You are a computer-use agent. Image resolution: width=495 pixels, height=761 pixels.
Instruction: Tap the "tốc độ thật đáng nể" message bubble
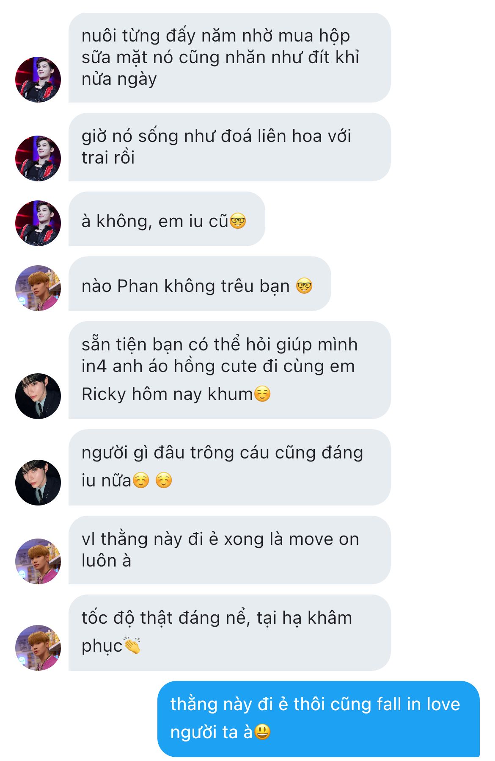[229, 633]
